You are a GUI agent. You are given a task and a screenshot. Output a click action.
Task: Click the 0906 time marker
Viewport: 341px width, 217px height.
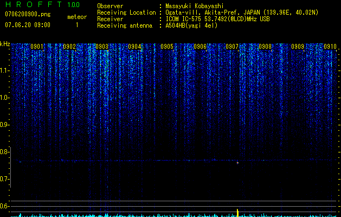(200, 46)
